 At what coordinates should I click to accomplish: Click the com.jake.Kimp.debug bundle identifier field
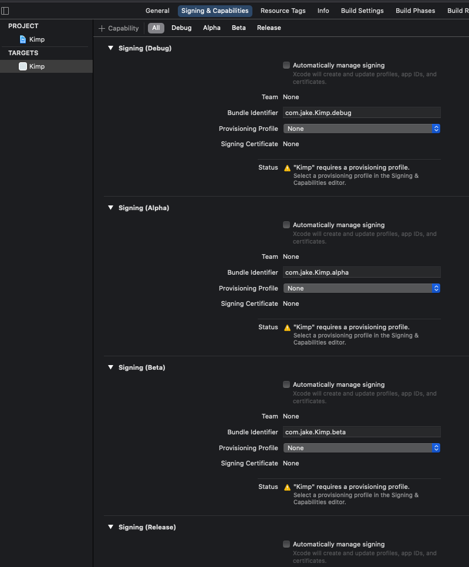point(362,113)
